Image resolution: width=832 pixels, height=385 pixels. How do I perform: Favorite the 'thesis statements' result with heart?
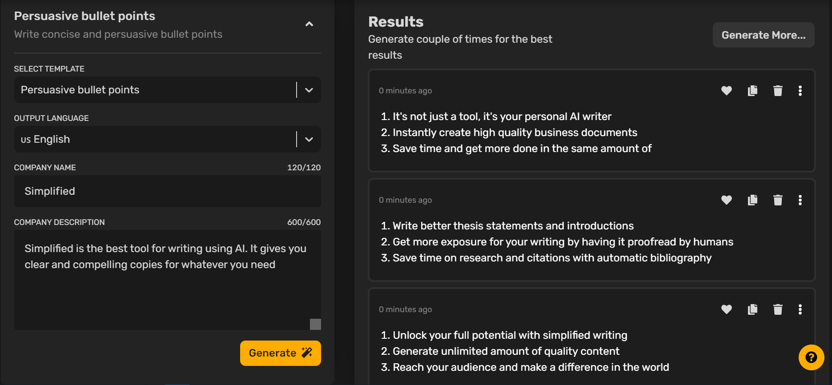pyautogui.click(x=727, y=200)
